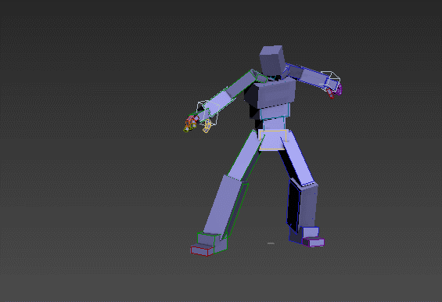Select the white wireframe hand near orange fingers

tap(208, 113)
